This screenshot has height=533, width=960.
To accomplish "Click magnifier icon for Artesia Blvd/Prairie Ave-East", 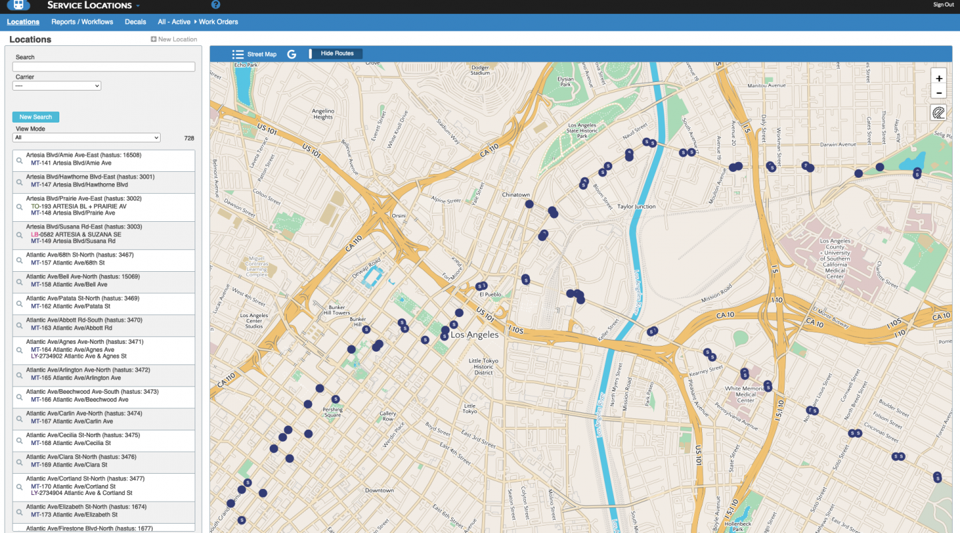I will point(20,207).
